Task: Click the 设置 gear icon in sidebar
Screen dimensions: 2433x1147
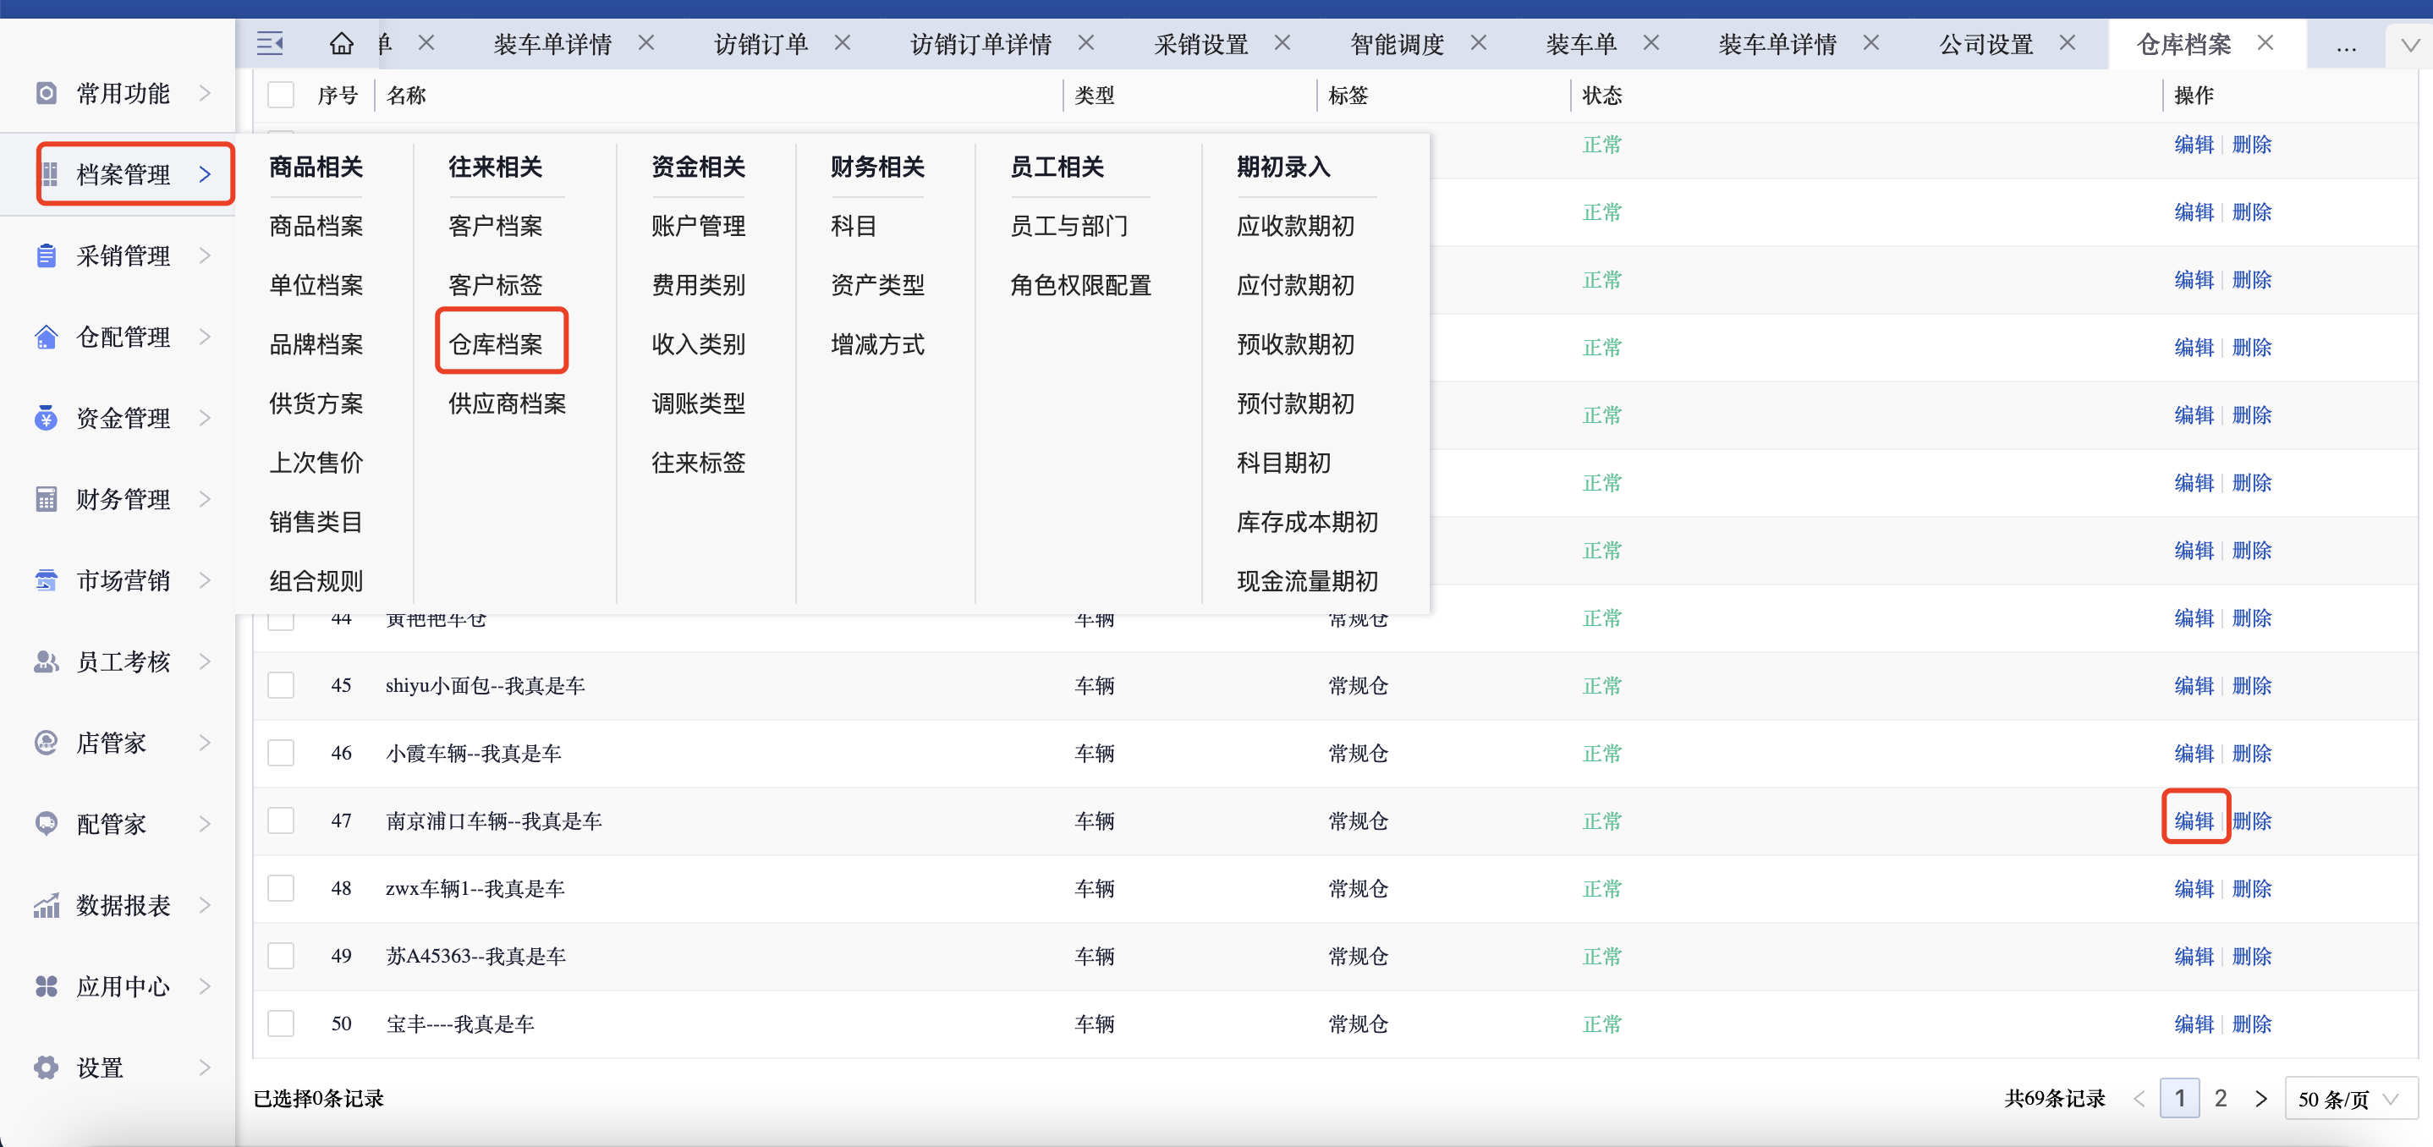Action: [x=46, y=1067]
